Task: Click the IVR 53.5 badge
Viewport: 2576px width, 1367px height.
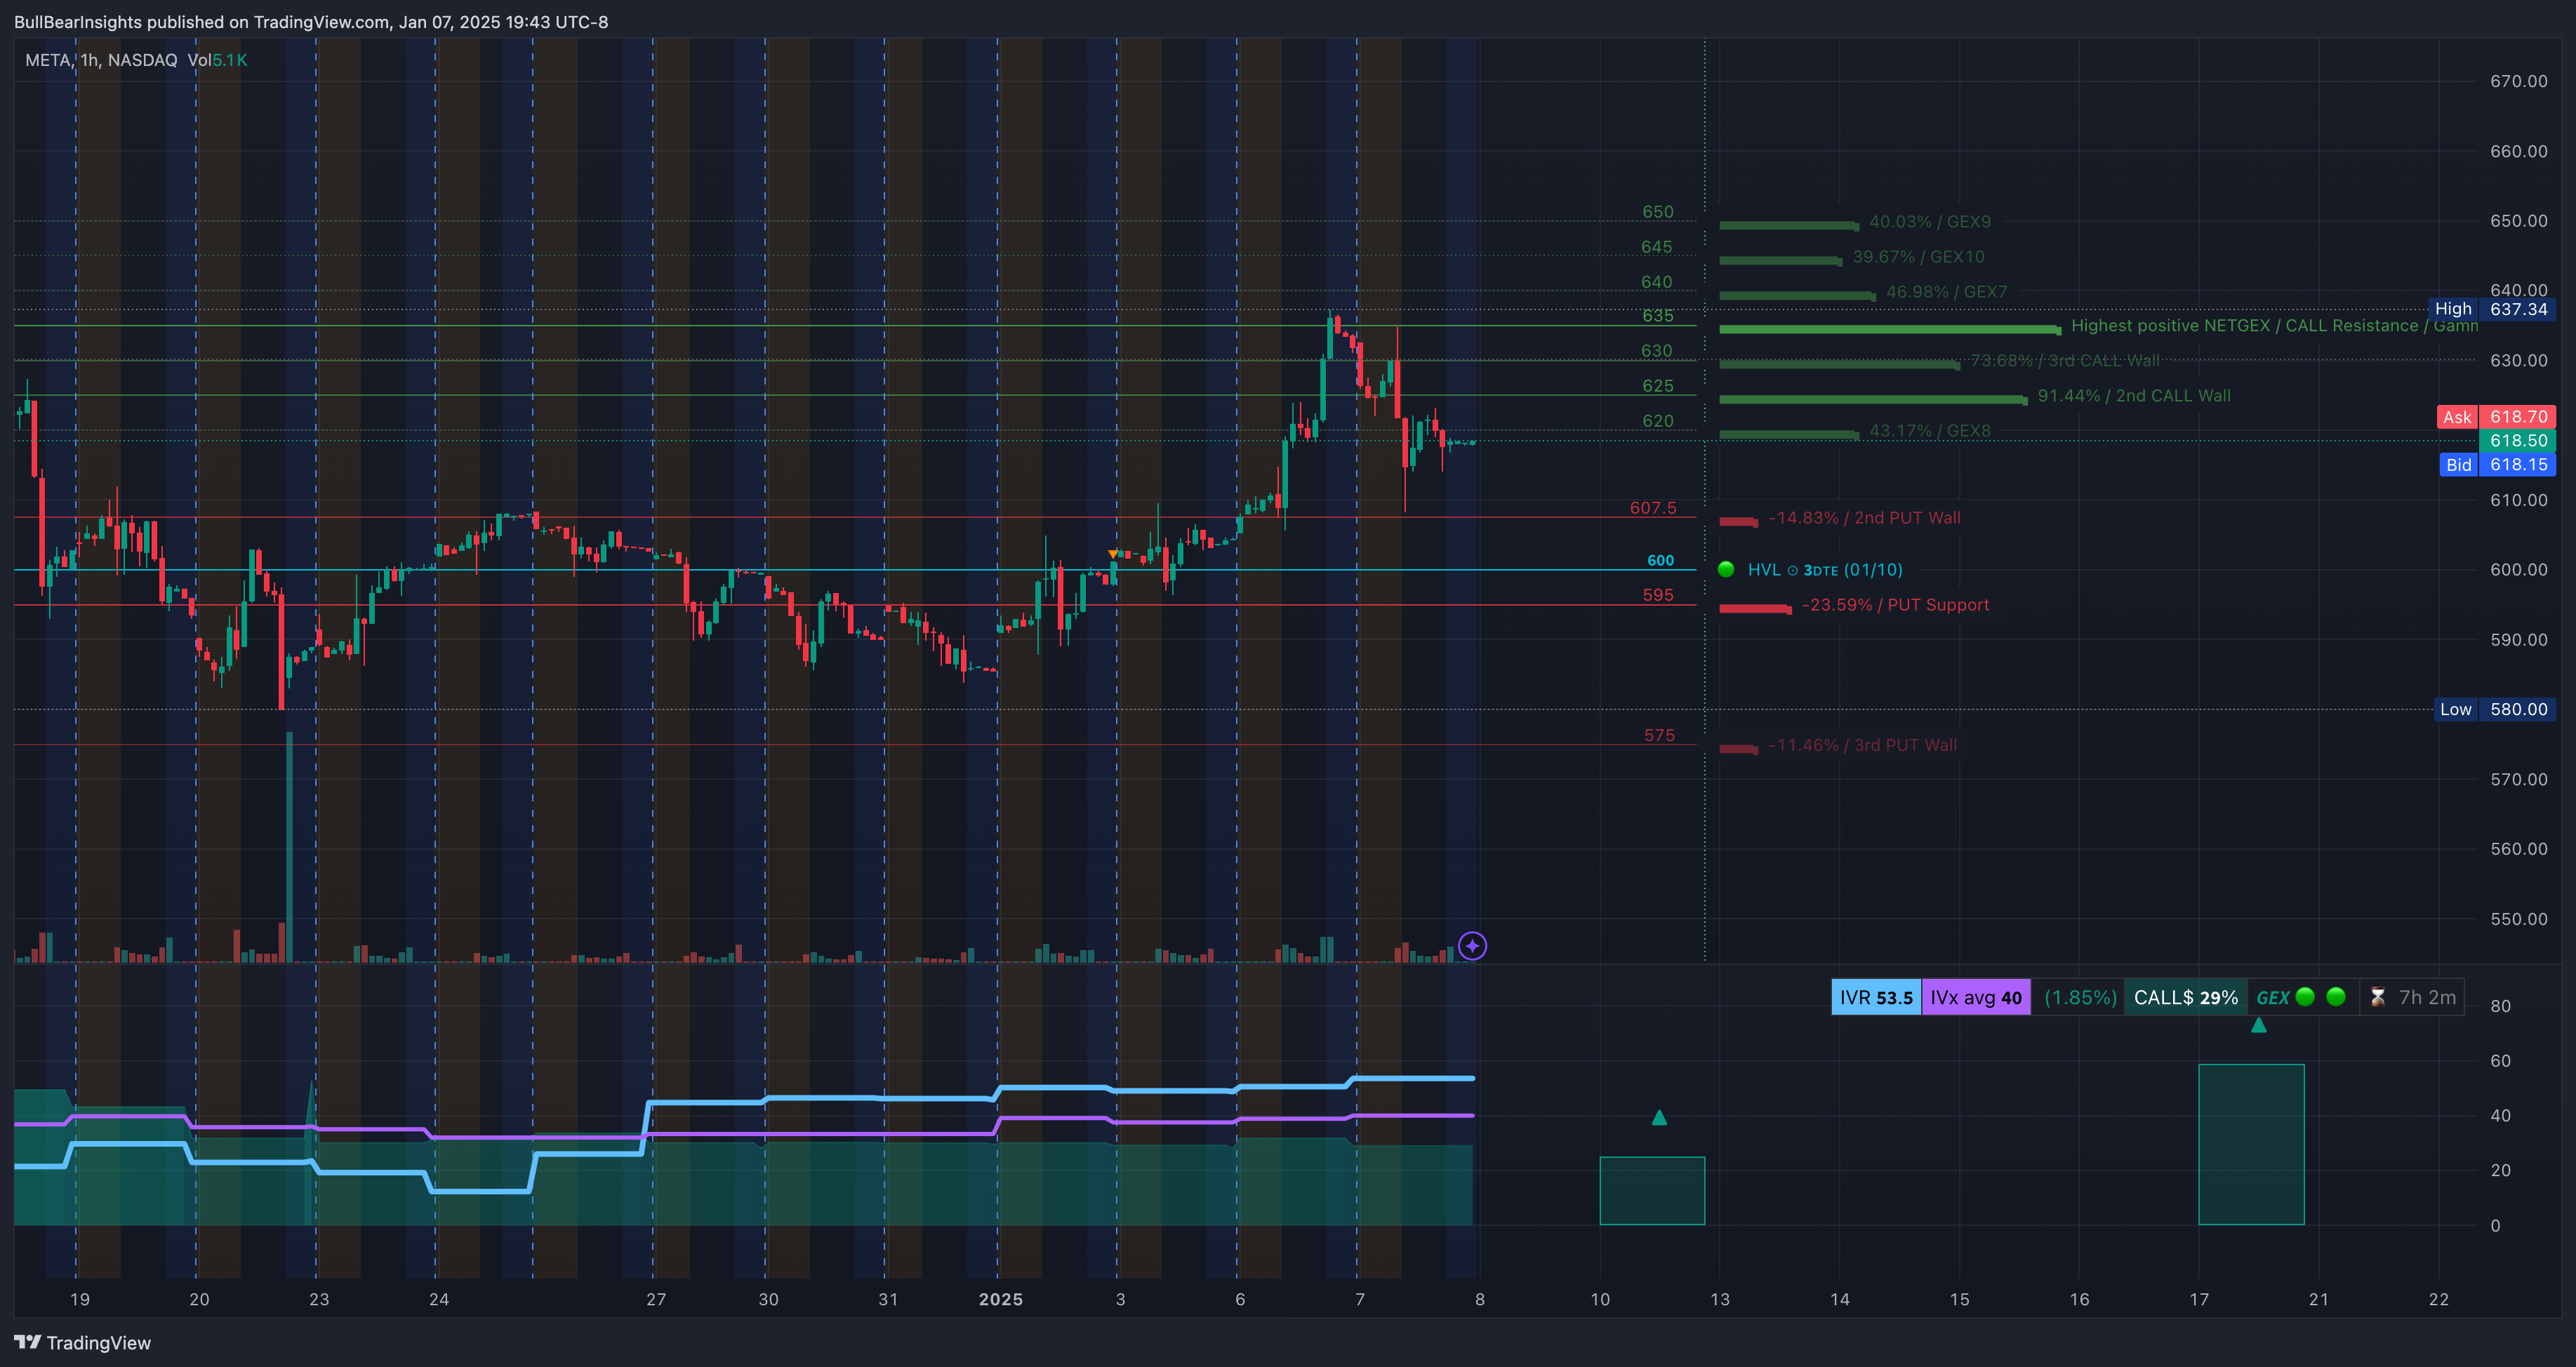Action: click(1876, 997)
